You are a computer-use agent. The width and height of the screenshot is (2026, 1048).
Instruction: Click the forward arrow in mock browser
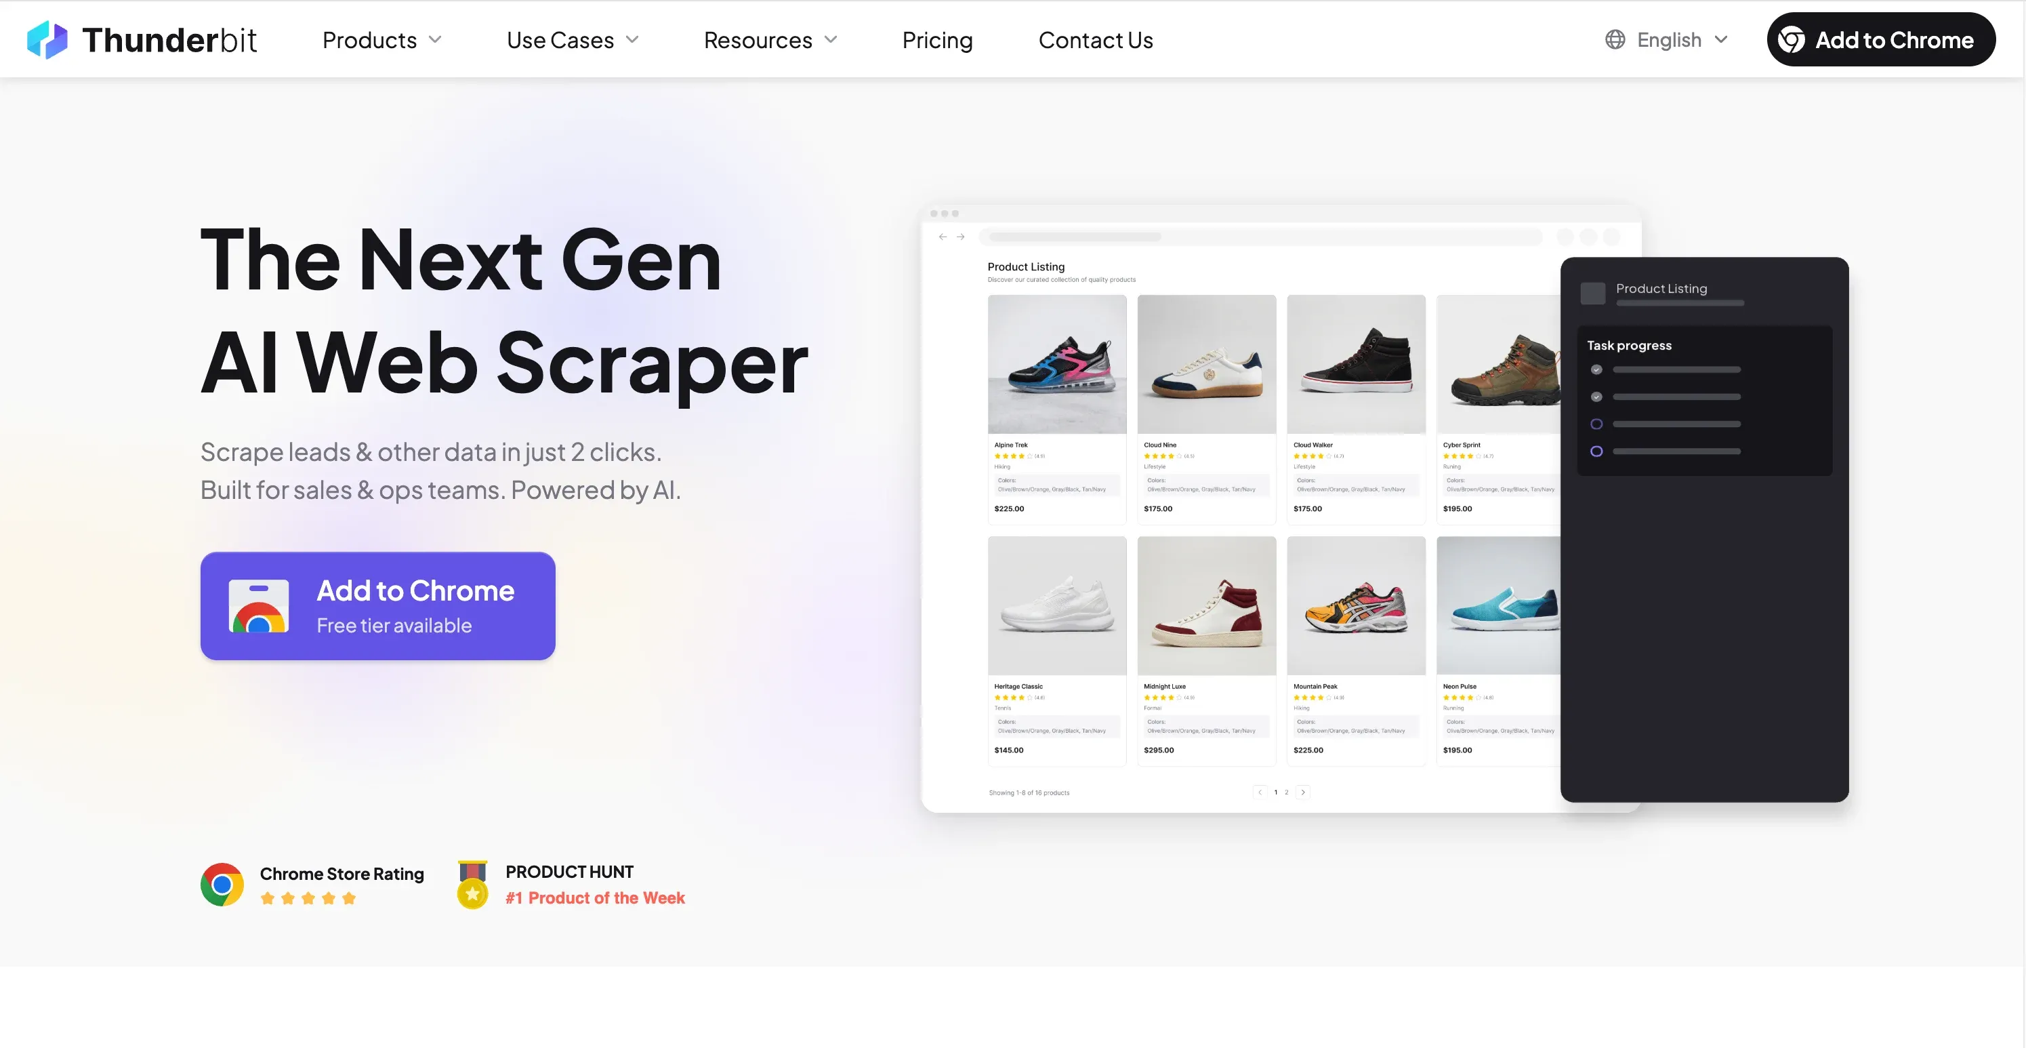(960, 236)
